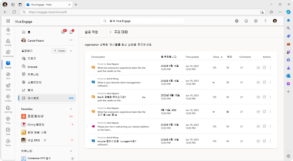
Task: Open the Viva app in left rail
Action: click(x=8, y=31)
